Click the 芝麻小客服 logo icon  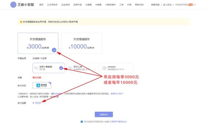[13, 5]
